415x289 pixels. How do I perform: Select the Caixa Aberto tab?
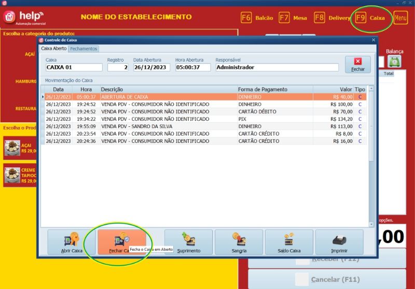point(54,49)
